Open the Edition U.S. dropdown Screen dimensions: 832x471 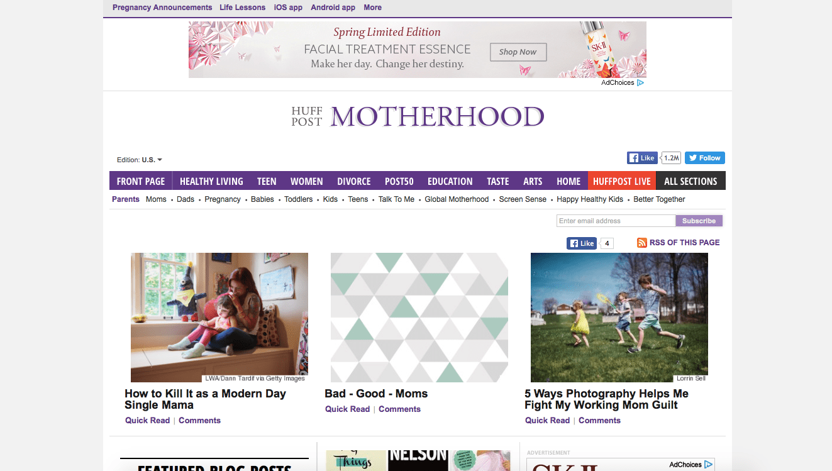coord(140,160)
